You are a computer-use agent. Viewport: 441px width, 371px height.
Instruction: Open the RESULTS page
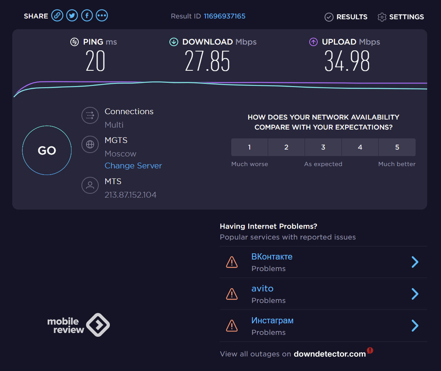coord(352,17)
